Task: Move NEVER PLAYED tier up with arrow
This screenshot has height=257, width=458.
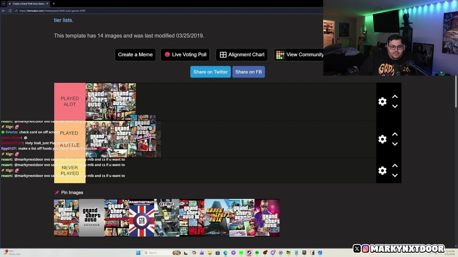Action: [x=395, y=166]
